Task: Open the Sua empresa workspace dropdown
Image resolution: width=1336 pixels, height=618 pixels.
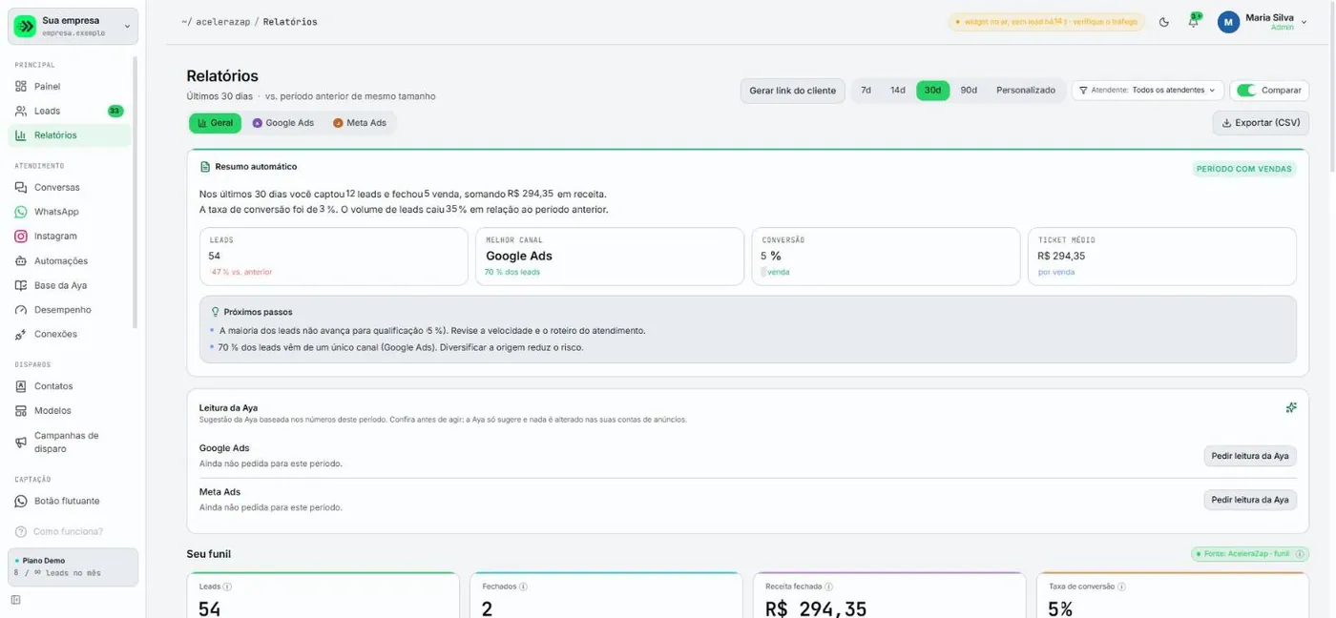Action: tap(73, 26)
